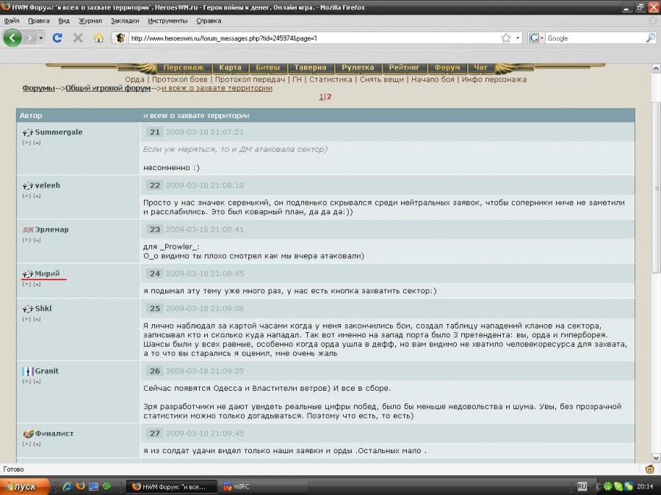Image resolution: width=661 pixels, height=495 pixels.
Task: Expand the address bar URL history dropdown
Action: (518, 37)
